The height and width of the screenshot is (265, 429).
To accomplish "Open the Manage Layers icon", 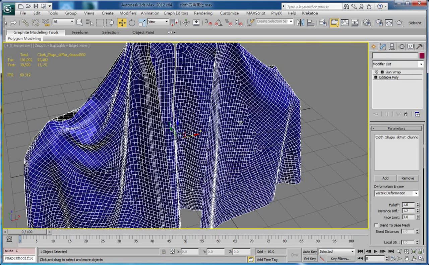I will point(323,23).
